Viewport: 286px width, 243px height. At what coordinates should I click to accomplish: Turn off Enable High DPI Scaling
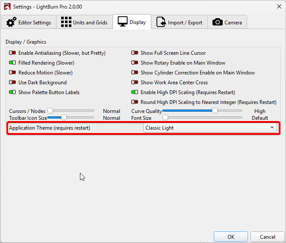[x=135, y=92]
